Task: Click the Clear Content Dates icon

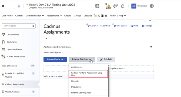Action: [3, 57]
